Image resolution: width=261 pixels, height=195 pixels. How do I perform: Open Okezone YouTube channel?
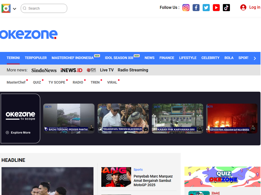[x=216, y=8]
